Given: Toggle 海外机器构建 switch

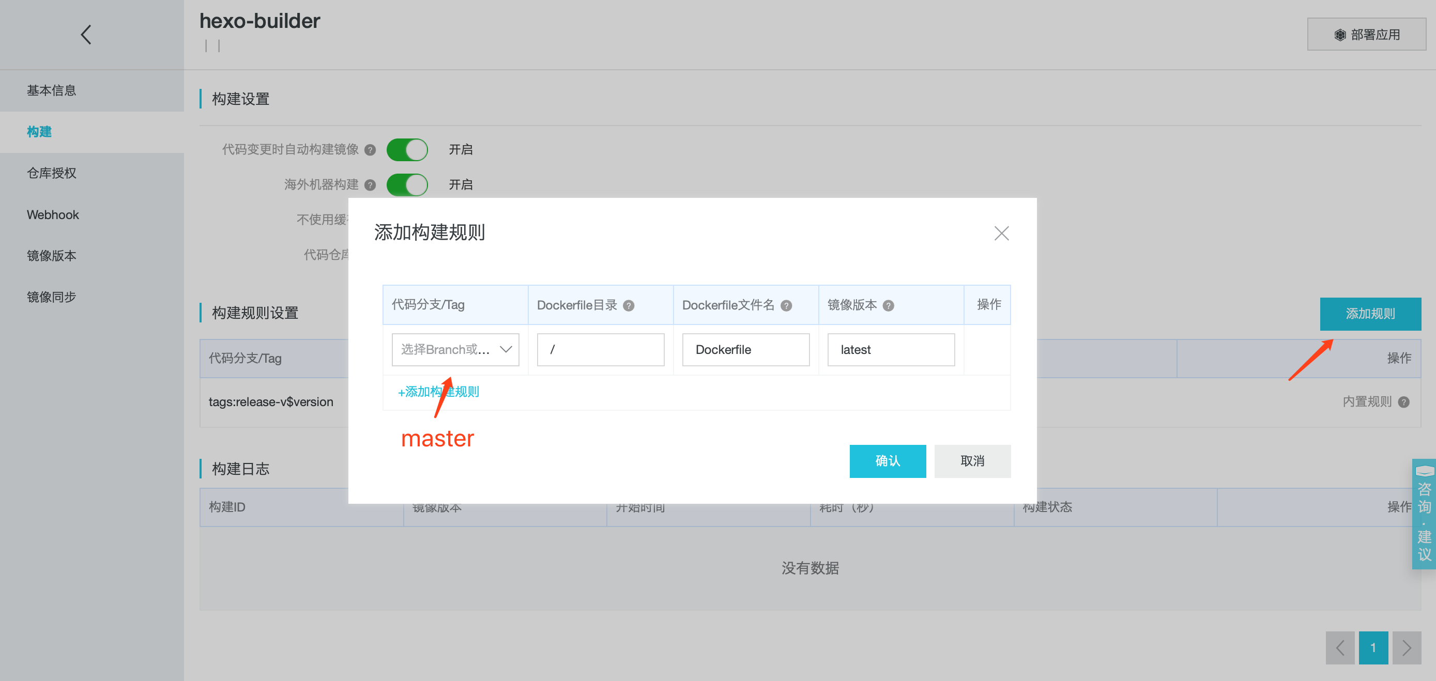Looking at the screenshot, I should pyautogui.click(x=407, y=185).
